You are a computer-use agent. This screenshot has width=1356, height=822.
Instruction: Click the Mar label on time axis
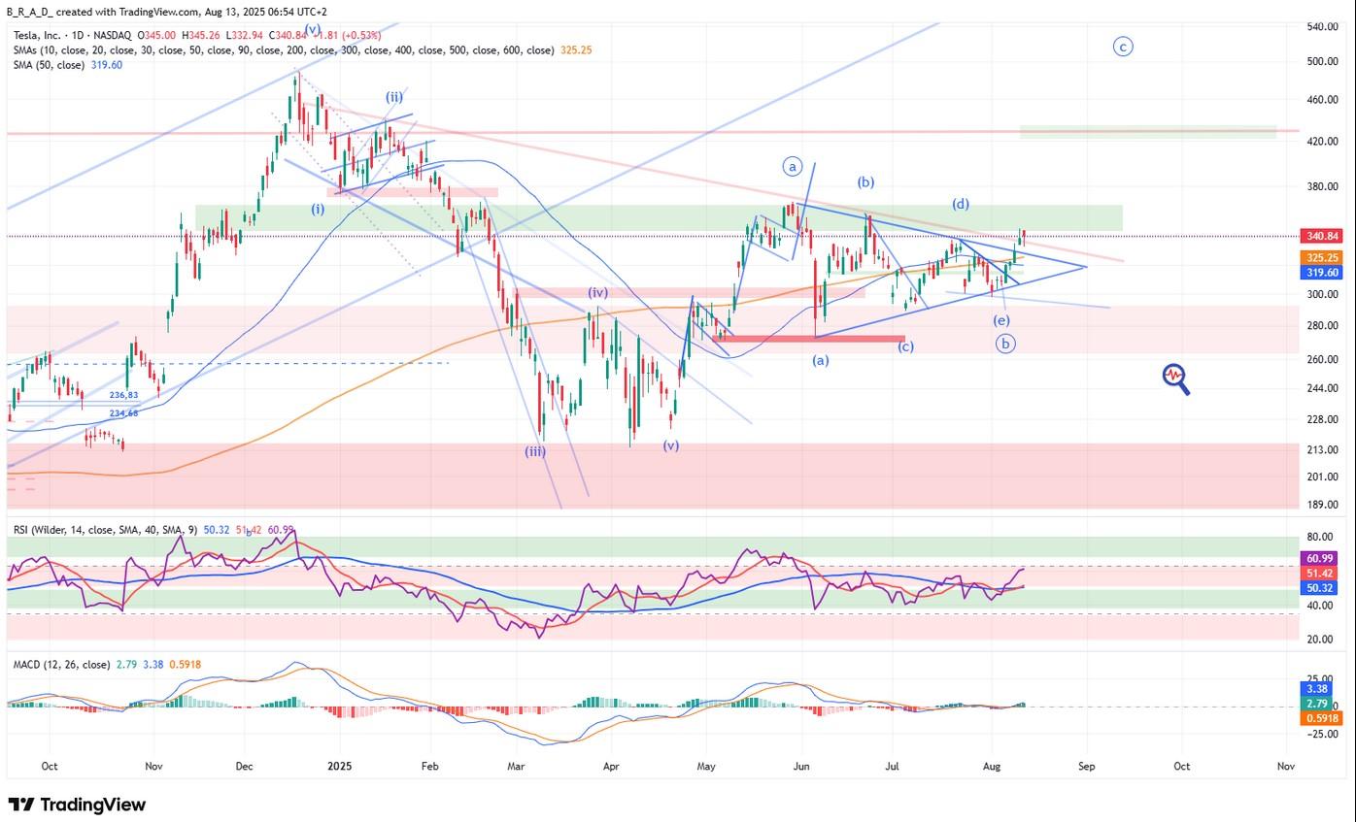pos(516,766)
